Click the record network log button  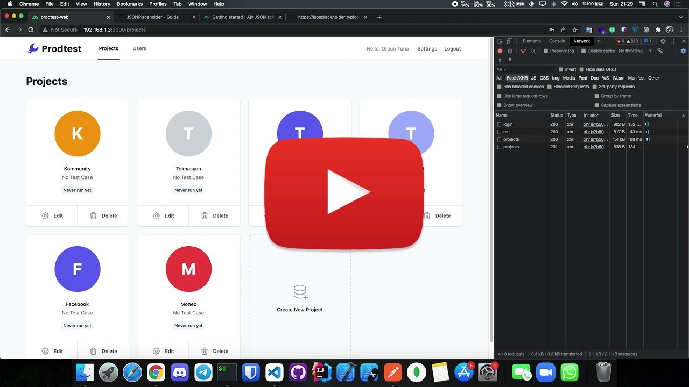coord(500,51)
